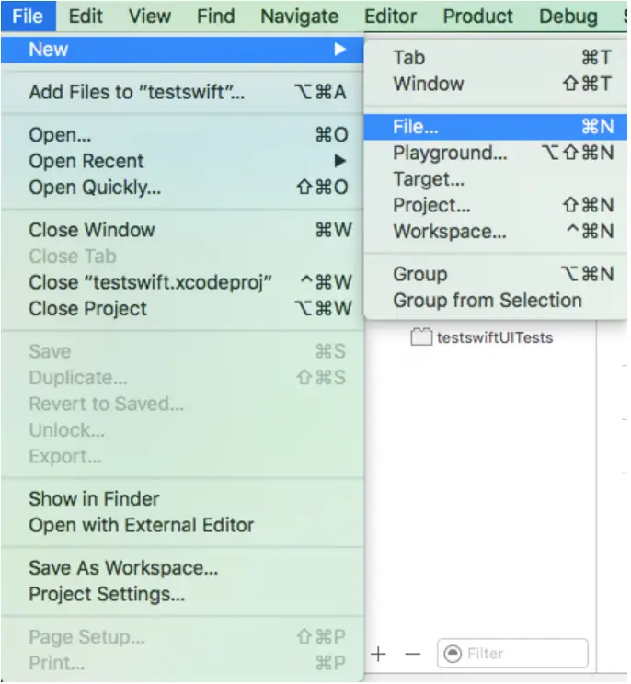
Task: Click the minus remove button at bottom
Action: (x=413, y=654)
